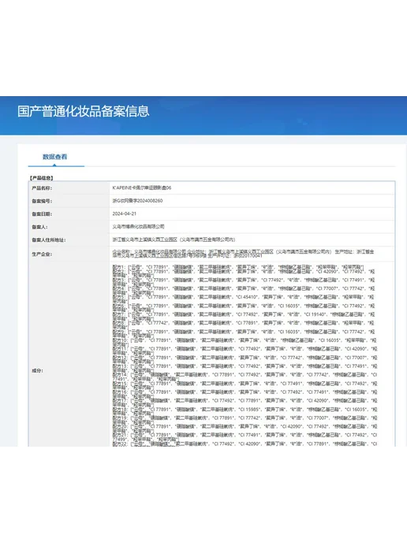Click the 备案日期 label
Viewport: 407px width, 542px height.
pos(42,214)
